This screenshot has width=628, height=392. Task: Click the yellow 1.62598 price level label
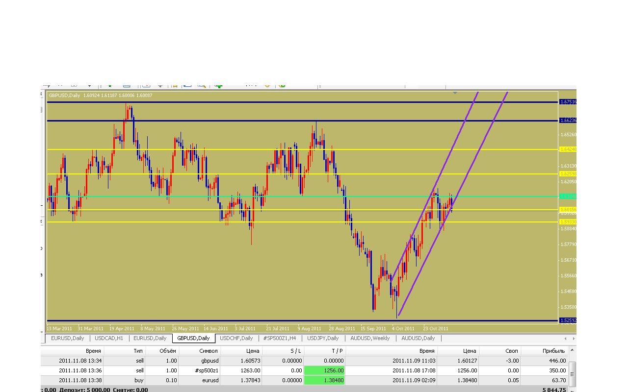tap(568, 174)
